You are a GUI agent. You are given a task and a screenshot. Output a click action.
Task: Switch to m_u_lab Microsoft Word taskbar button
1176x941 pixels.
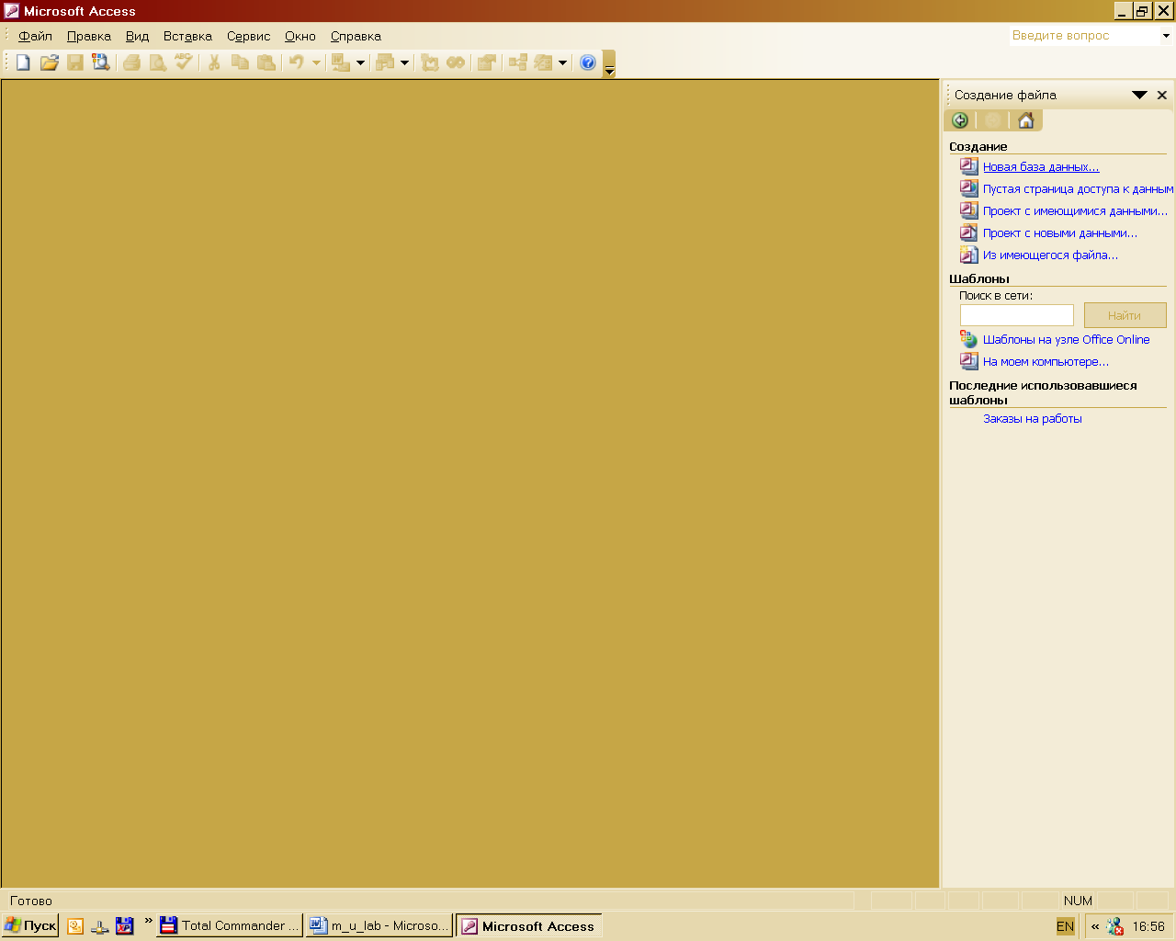tap(379, 925)
